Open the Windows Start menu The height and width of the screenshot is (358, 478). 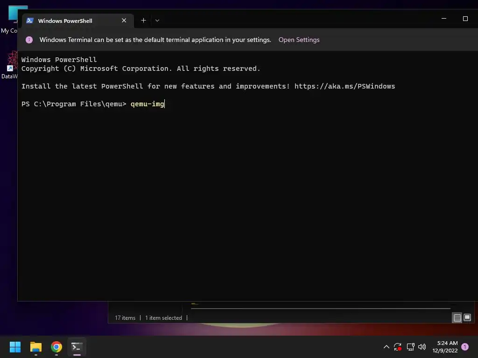click(x=15, y=347)
